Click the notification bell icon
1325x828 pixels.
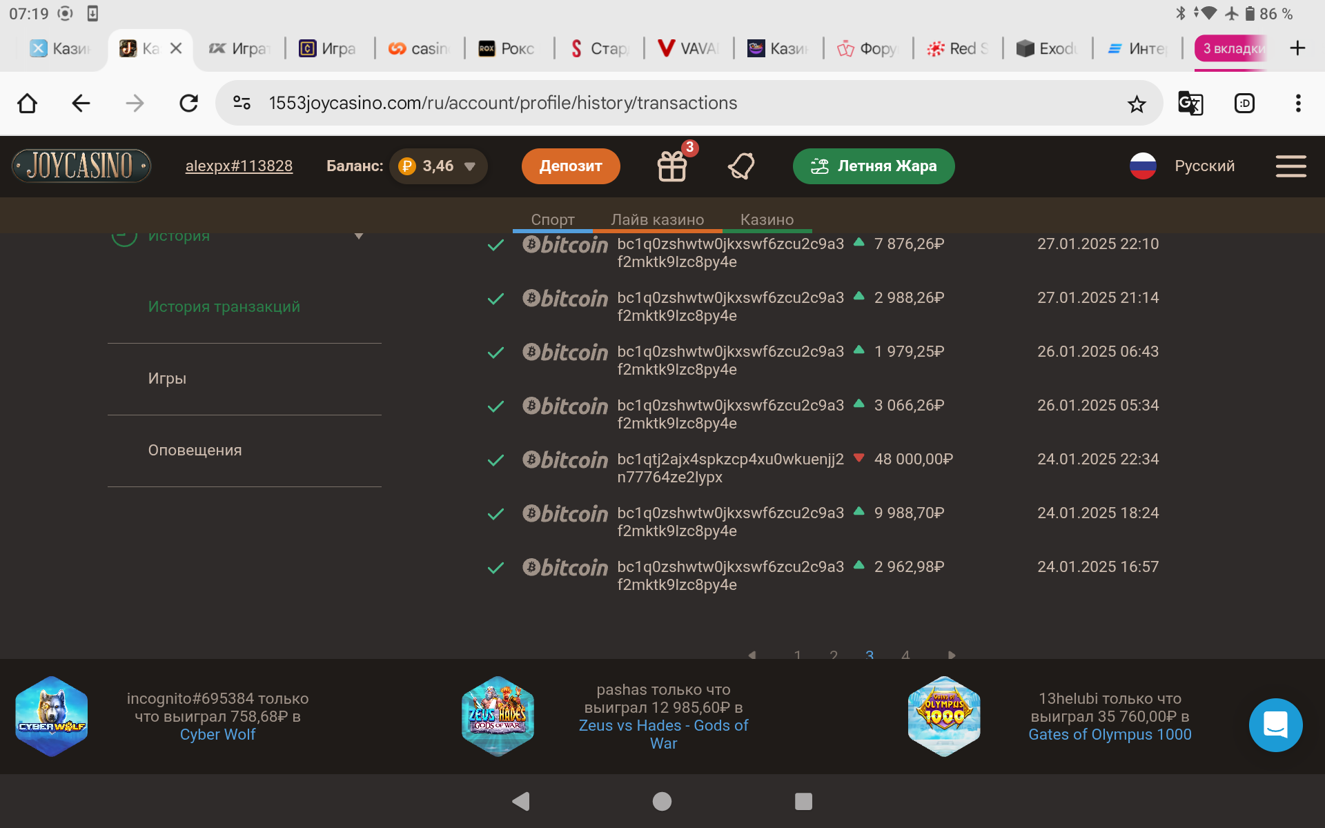741,166
